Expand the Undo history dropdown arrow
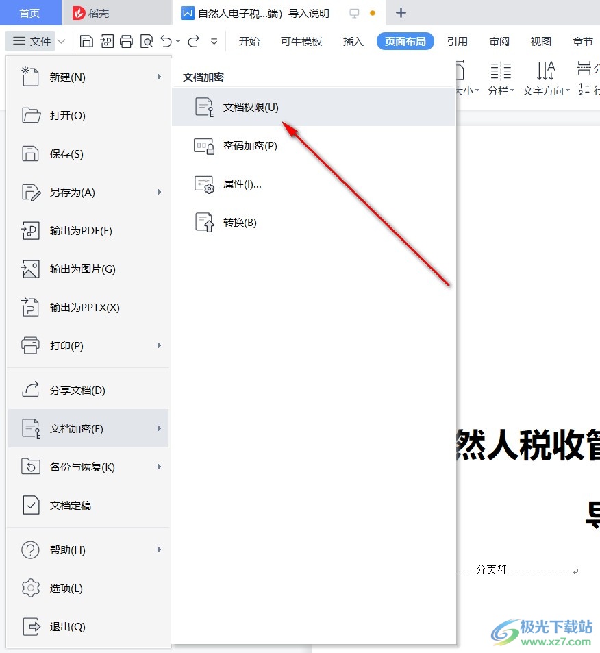This screenshot has height=653, width=600. [x=177, y=41]
